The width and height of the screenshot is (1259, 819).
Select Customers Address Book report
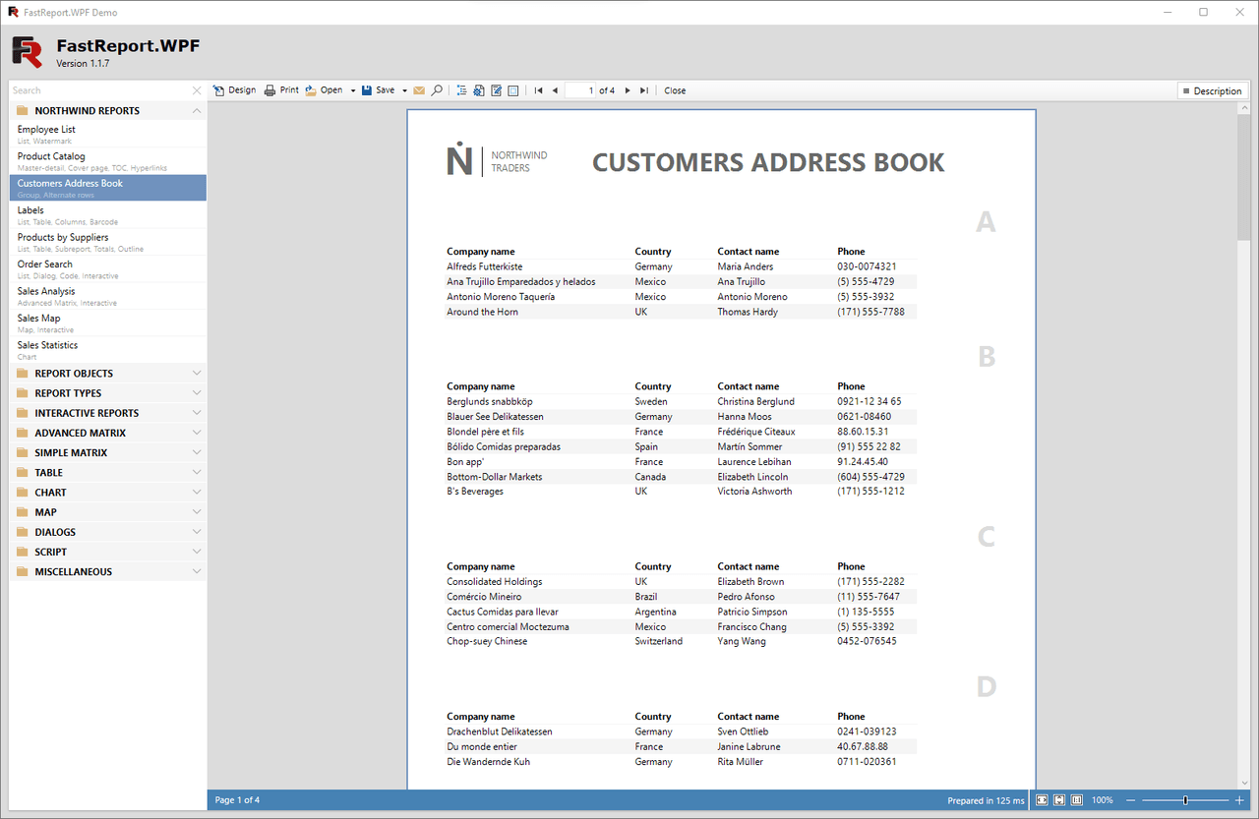[108, 188]
